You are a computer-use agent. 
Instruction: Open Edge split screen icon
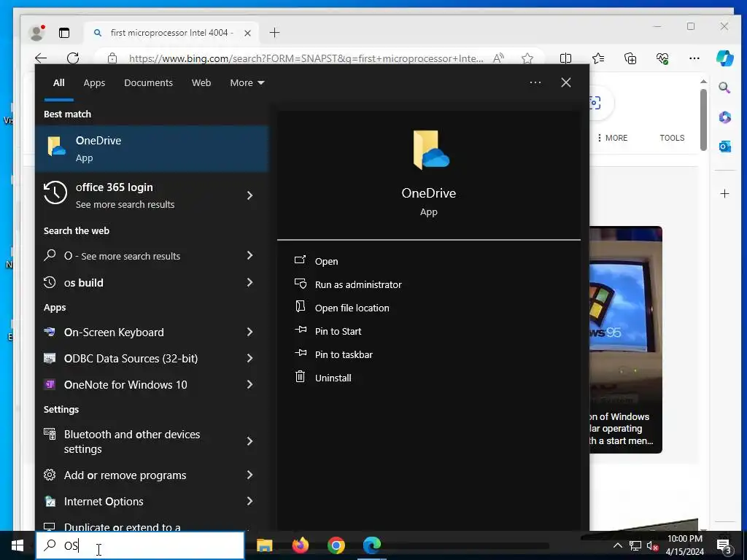pos(565,58)
